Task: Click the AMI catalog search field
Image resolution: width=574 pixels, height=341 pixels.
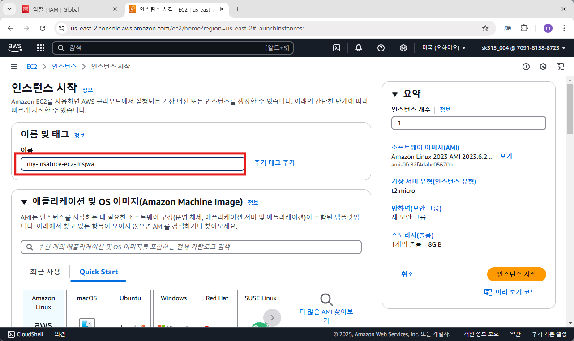Action: 191,247
